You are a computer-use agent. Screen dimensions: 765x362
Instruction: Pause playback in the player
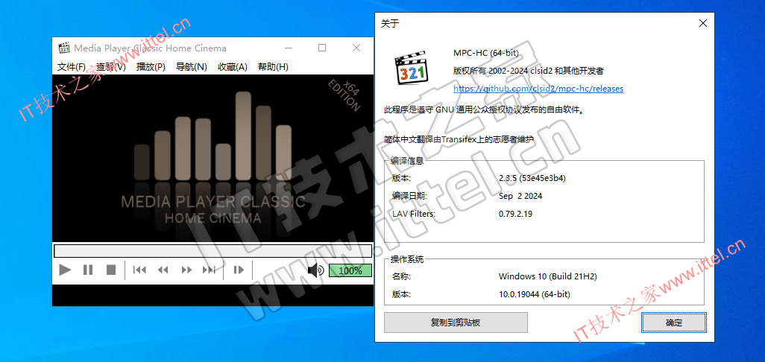[x=88, y=270]
